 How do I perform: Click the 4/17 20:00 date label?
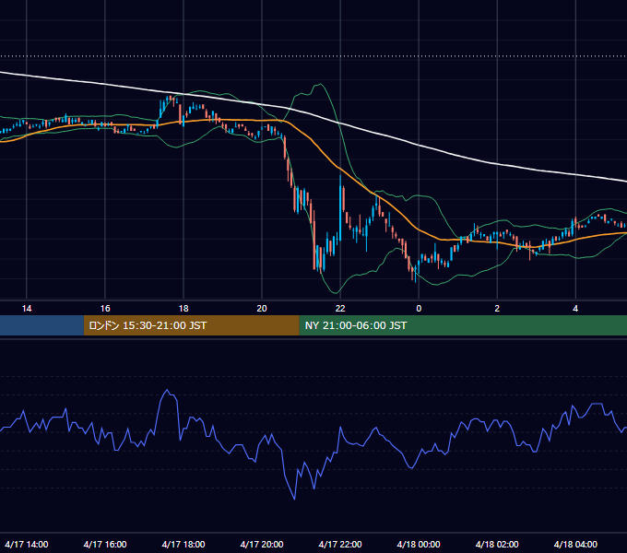pos(262,544)
